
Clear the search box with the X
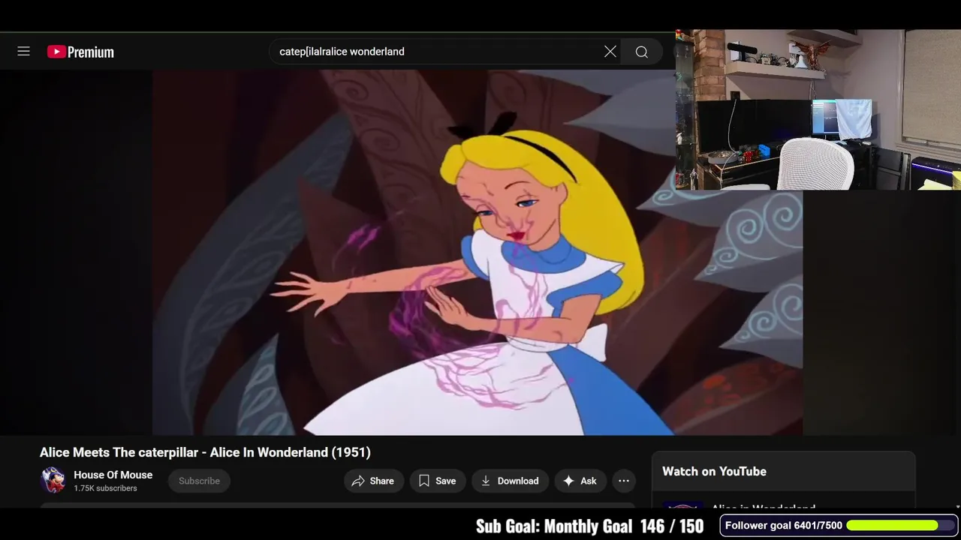[610, 52]
